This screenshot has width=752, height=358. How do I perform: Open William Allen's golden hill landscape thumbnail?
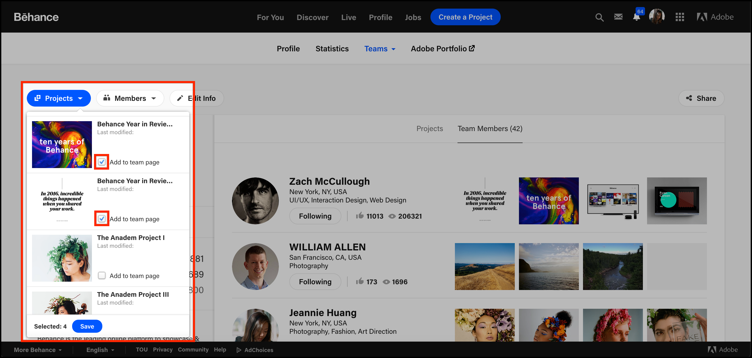(485, 266)
